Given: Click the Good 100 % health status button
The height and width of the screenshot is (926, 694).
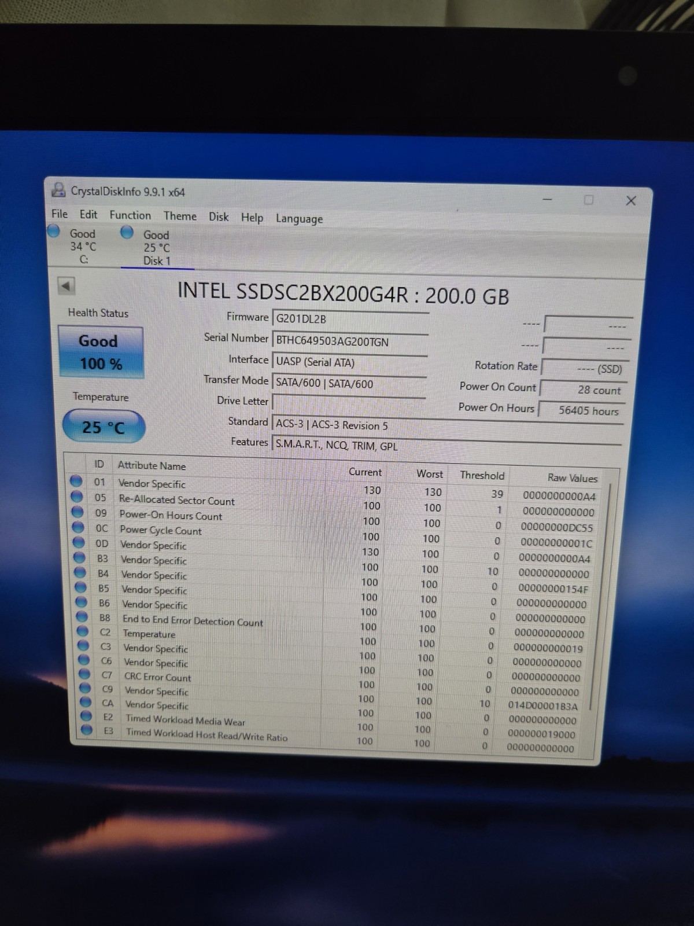Looking at the screenshot, I should tap(101, 352).
